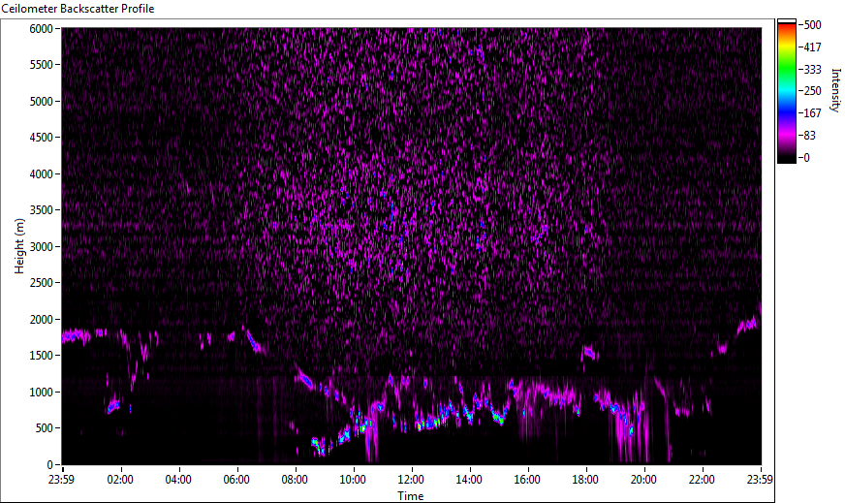Screen dimensions: 845x503
Task: Select the height tick label reading 500 m
Action: click(45, 428)
